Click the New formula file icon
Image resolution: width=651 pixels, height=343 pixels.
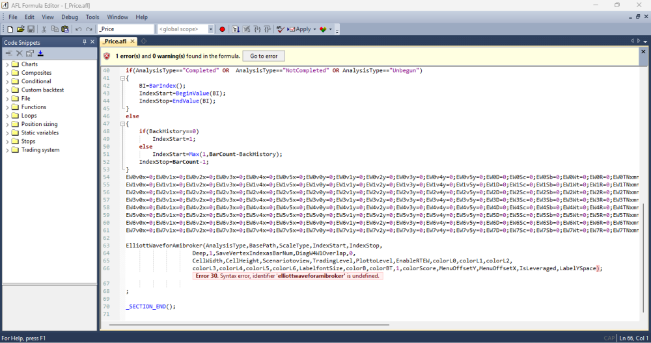[10, 29]
